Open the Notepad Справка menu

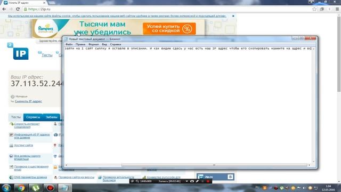coord(115,44)
